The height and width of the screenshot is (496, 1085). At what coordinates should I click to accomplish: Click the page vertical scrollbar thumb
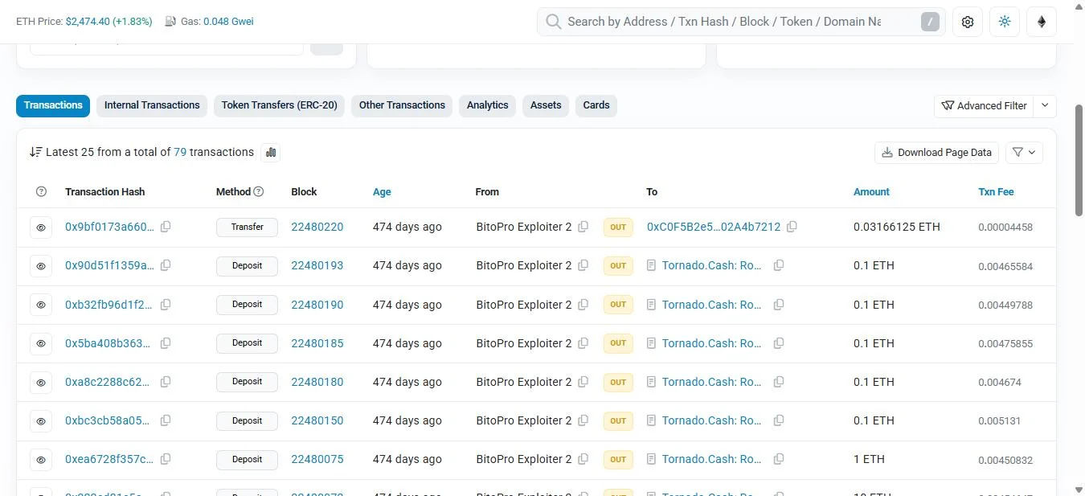point(1079,159)
